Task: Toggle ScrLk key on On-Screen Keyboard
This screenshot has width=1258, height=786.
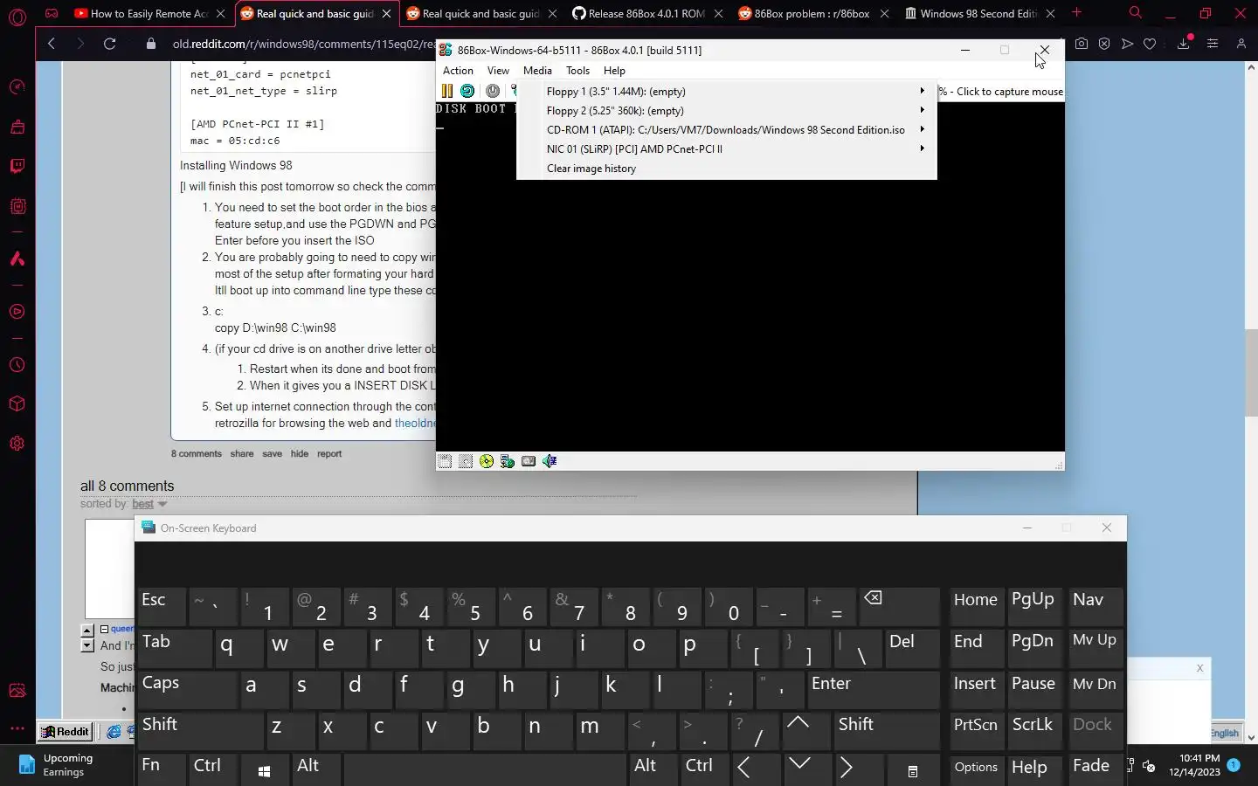Action: pyautogui.click(x=1035, y=731)
